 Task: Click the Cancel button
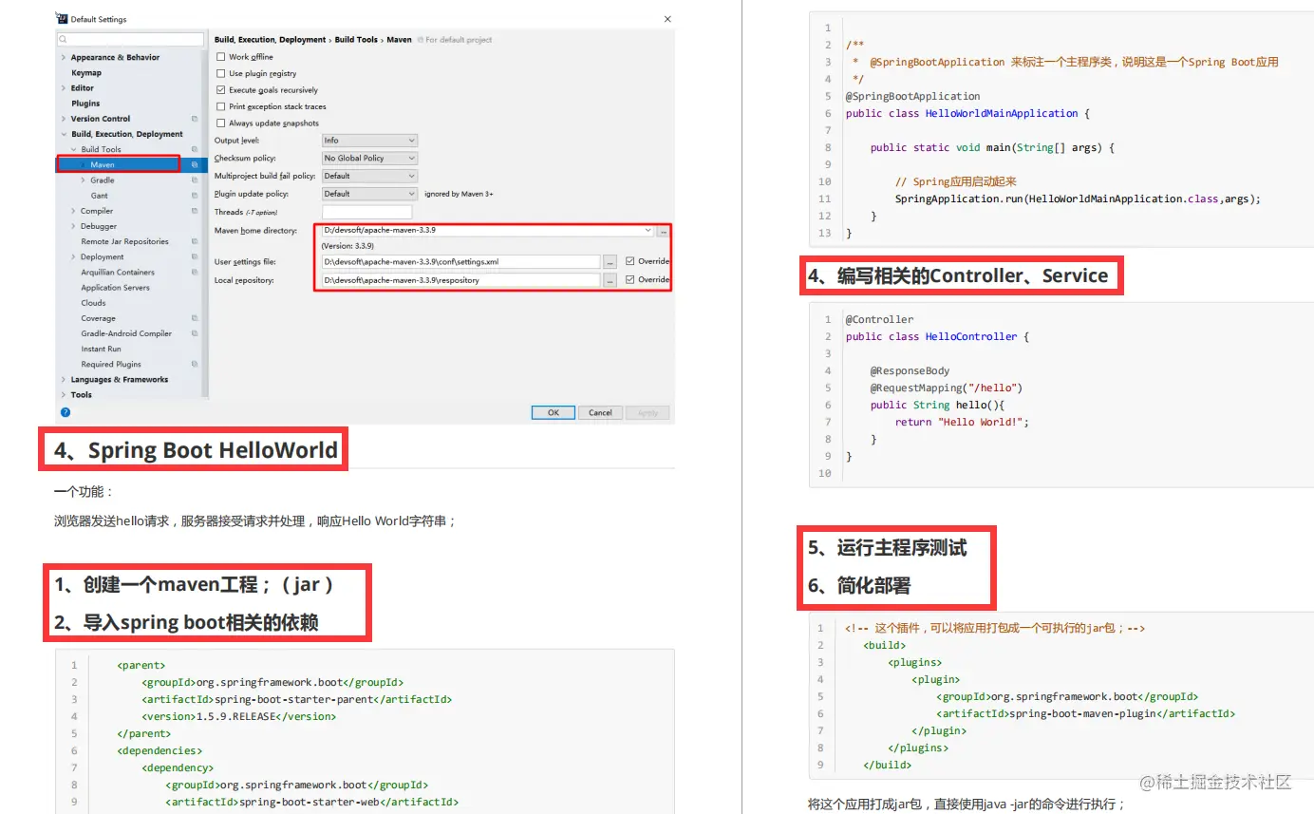click(600, 412)
